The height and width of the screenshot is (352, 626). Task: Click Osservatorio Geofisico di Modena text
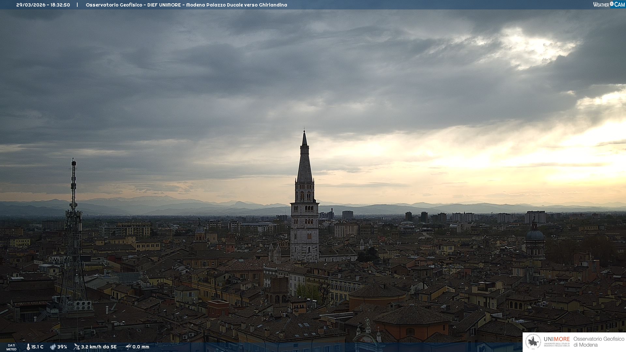tap(599, 342)
